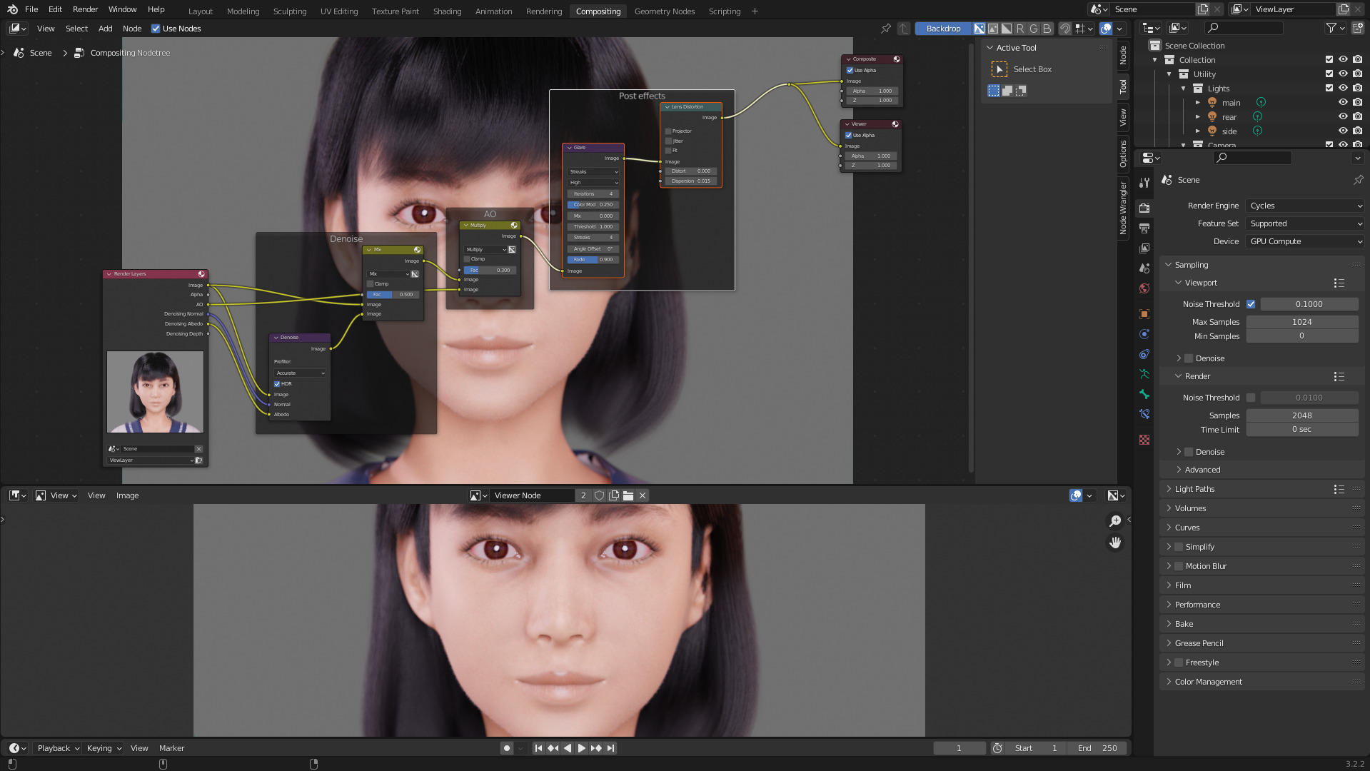Uncheck Use Alpha on the Composite node

click(x=849, y=70)
